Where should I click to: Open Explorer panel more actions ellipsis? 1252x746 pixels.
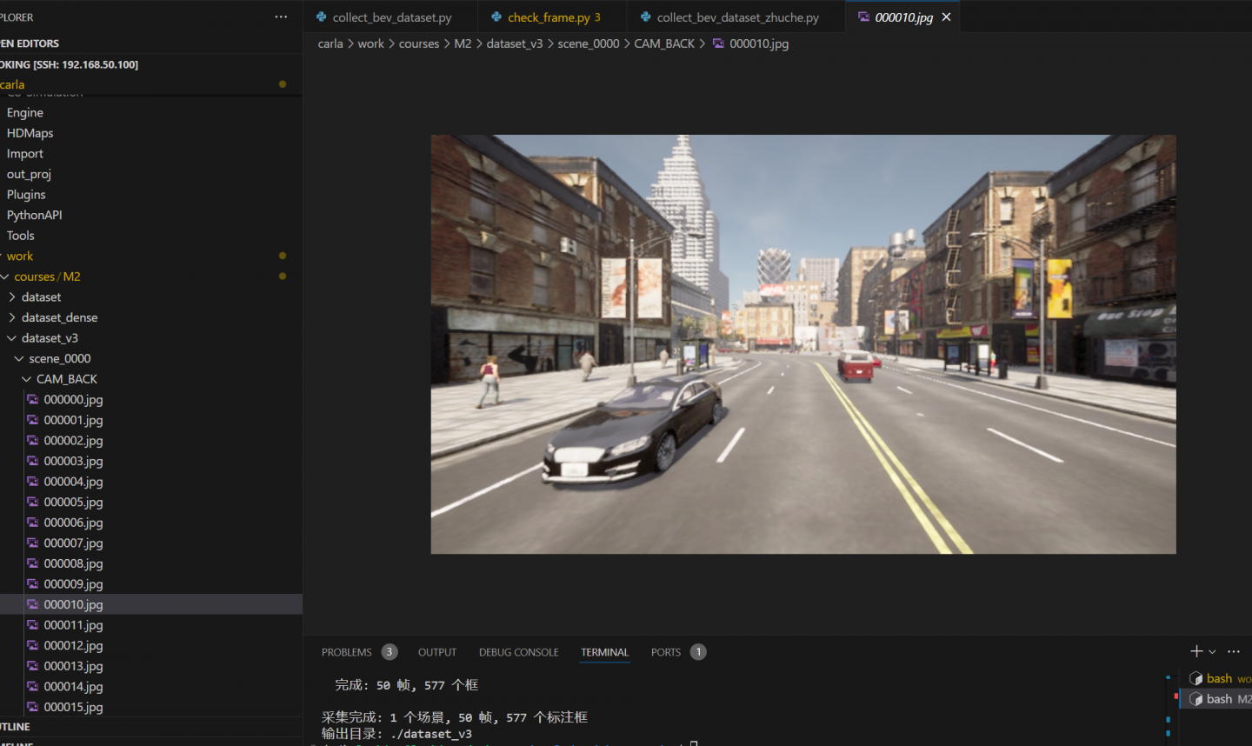(x=281, y=17)
